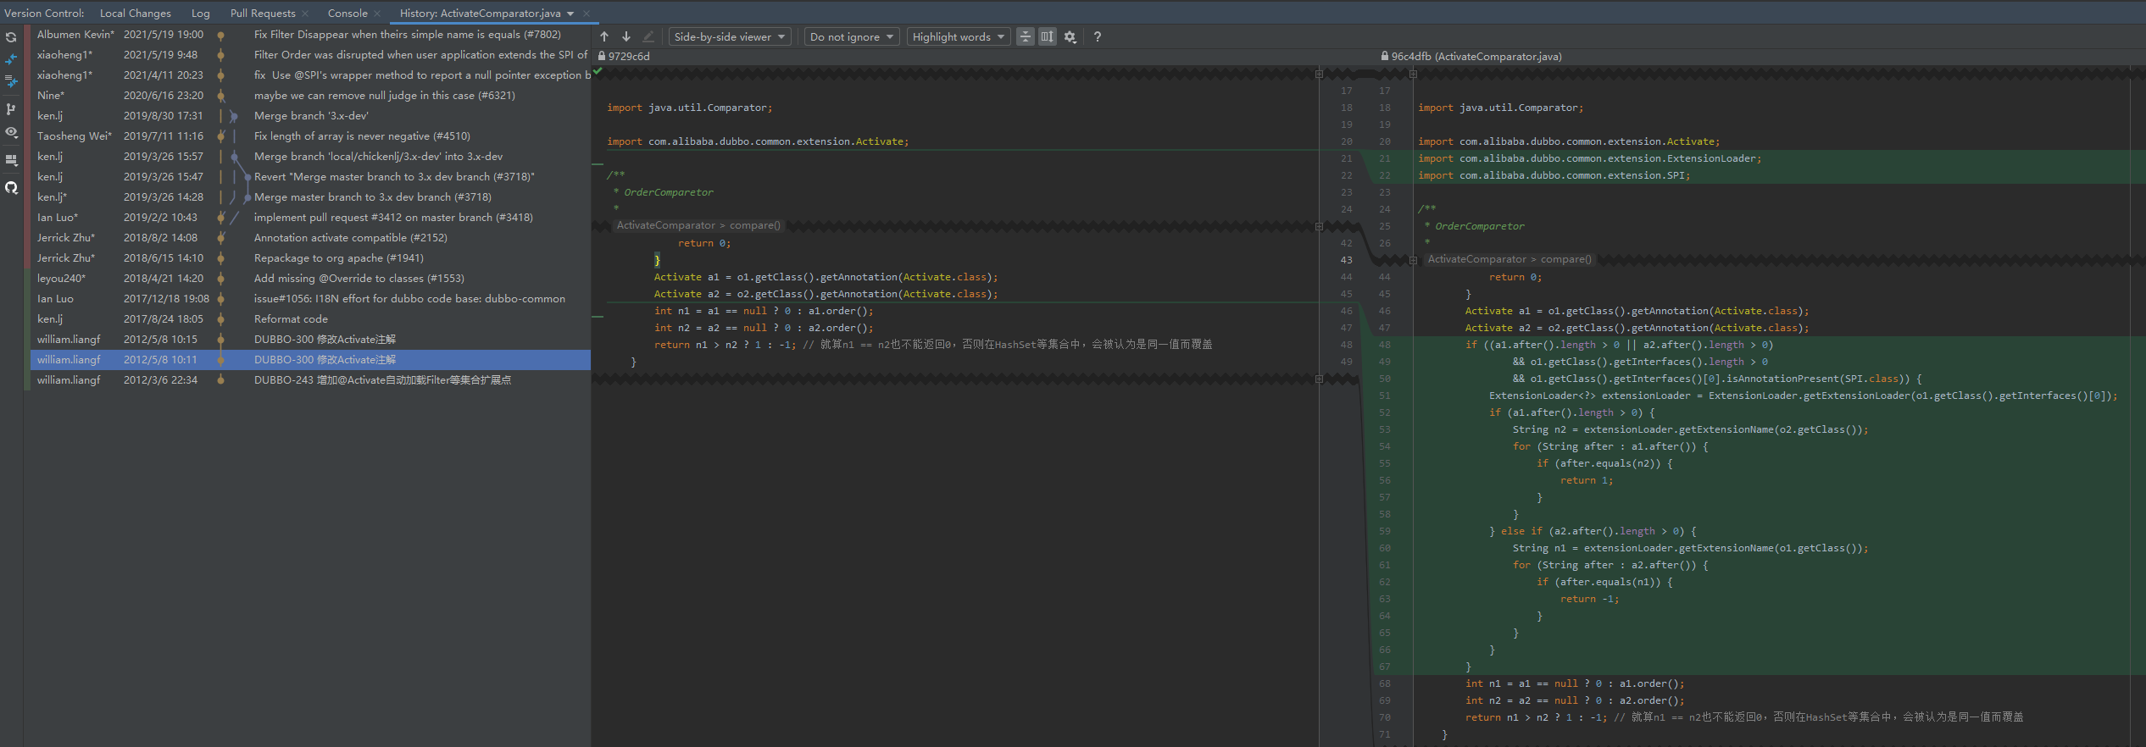Select commit "Fix Filter Disappear when theirs simple name"
The image size is (2146, 747).
click(x=310, y=35)
